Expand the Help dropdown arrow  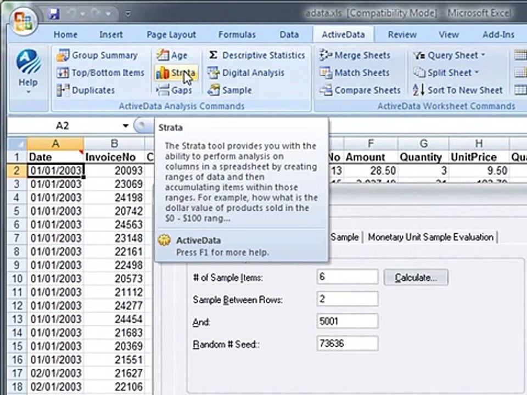[28, 92]
